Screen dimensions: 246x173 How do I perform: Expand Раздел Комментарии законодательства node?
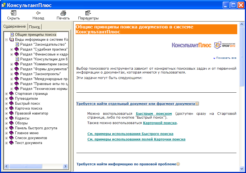coord(12,64)
